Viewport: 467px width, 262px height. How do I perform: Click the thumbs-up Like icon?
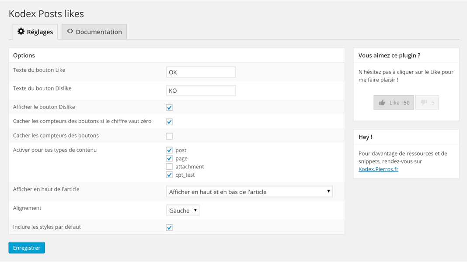(382, 103)
